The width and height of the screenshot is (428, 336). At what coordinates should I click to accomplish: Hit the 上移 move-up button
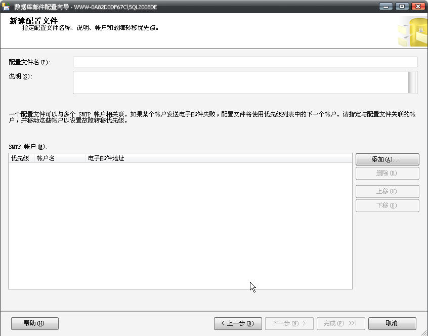point(387,192)
